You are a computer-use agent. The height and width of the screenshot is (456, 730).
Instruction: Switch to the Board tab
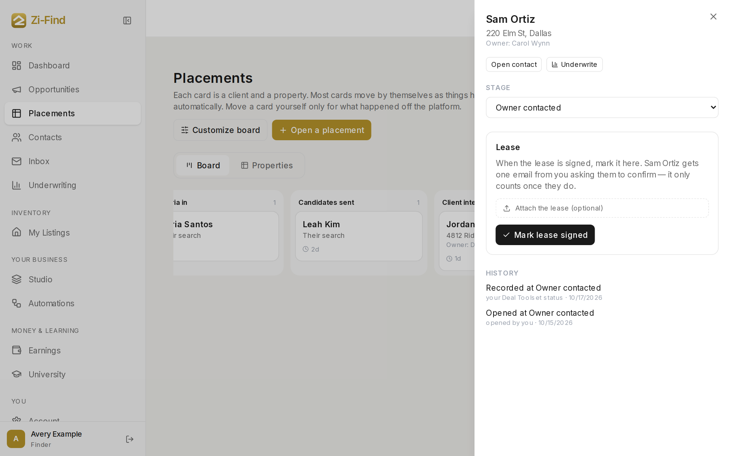[x=203, y=165]
